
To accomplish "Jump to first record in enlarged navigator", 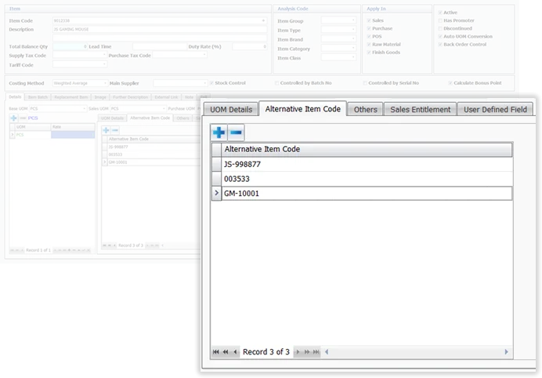I will [x=216, y=352].
